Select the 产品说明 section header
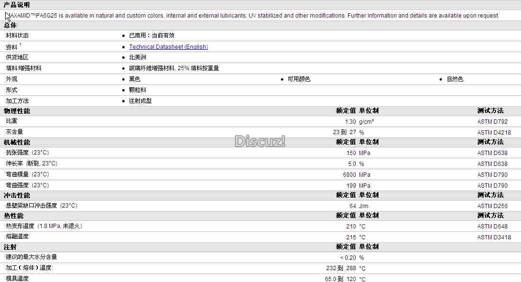Image resolution: width=521 pixels, height=282 pixels. (17, 5)
